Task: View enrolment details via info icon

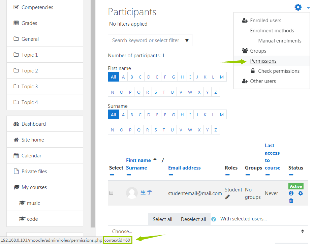Action: (x=291, y=193)
